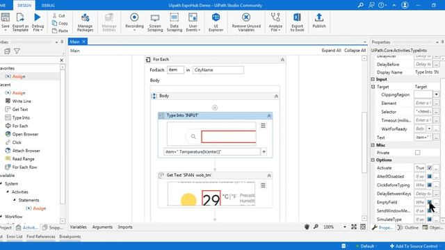Click the Save icon in the ribbon
Viewport: 445px width, 250px height.
point(5,17)
